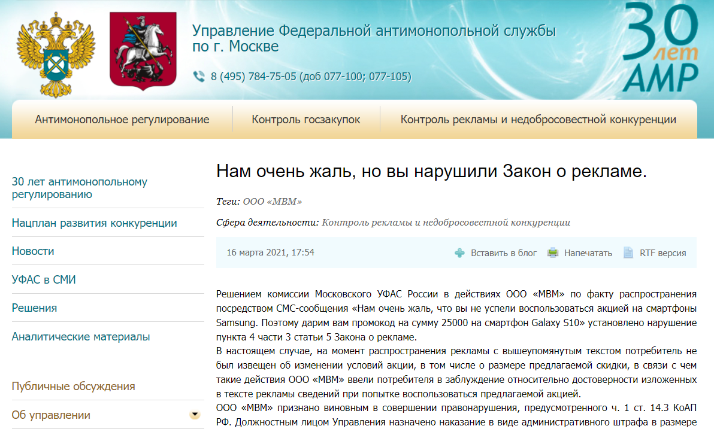The width and height of the screenshot is (714, 432).
Task: Click the Russian double-headed eagle FAS emblem
Action: pos(56,54)
